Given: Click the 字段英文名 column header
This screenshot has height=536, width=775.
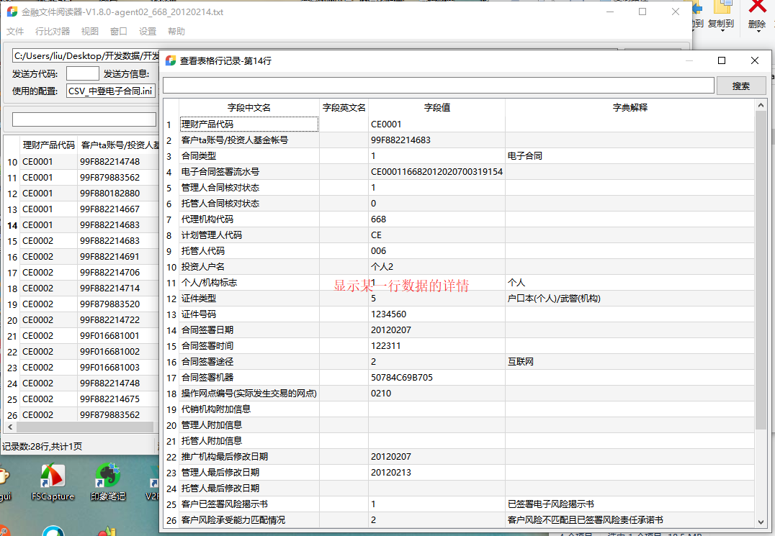Looking at the screenshot, I should [x=344, y=108].
